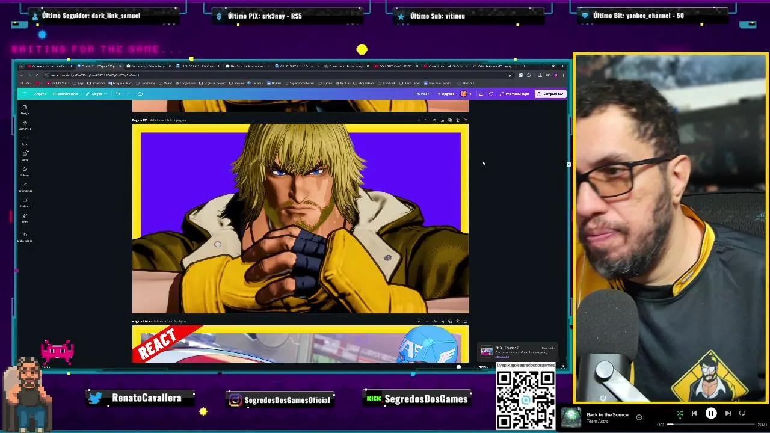Screen dimensions: 770x433
Task: Move Página 227 down with the chevron
Action: (427, 120)
